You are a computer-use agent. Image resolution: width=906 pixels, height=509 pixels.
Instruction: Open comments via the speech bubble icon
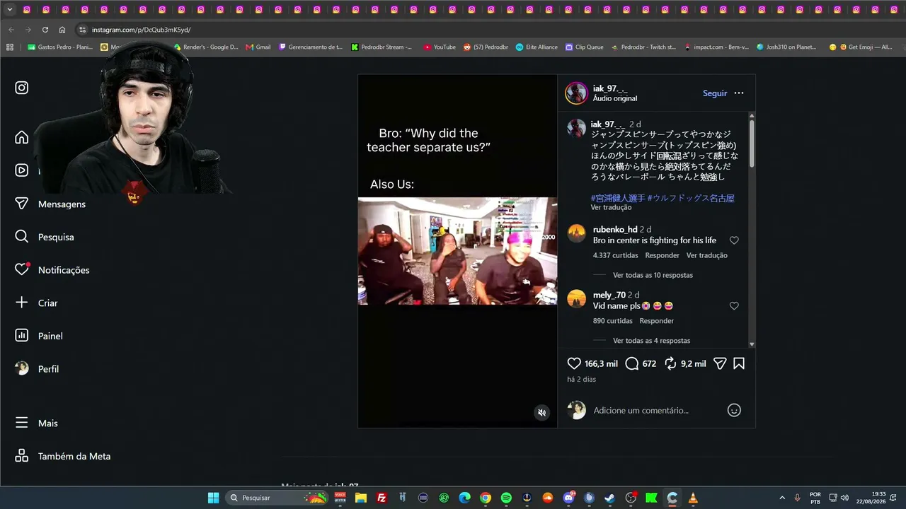(x=632, y=363)
